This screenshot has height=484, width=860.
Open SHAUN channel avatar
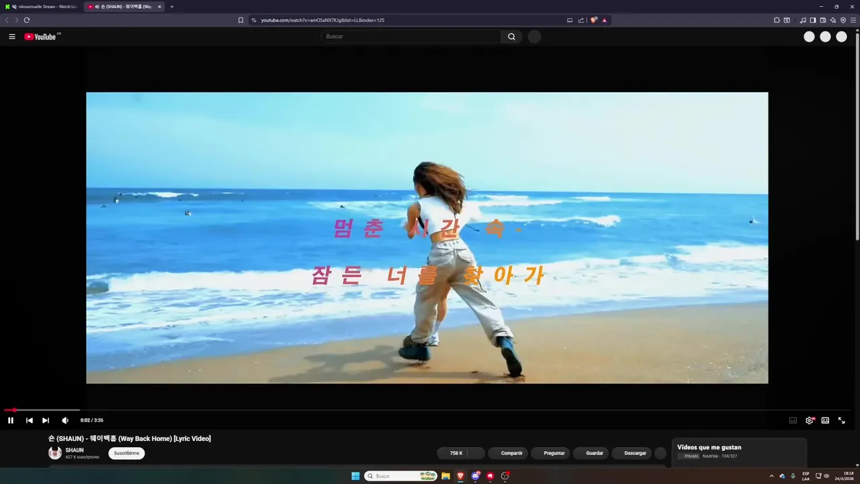pos(55,453)
